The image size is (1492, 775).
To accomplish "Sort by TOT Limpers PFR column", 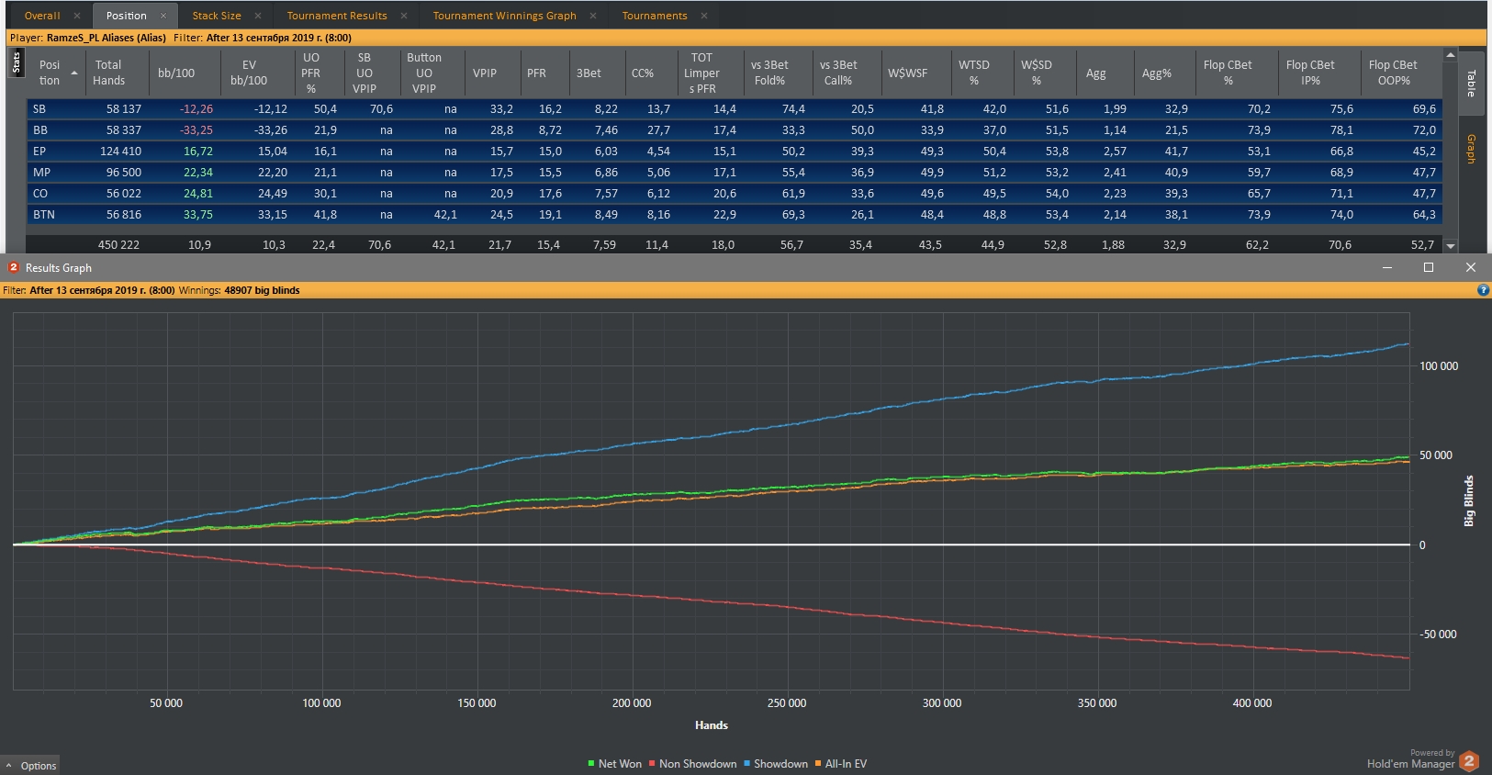I will tap(709, 73).
